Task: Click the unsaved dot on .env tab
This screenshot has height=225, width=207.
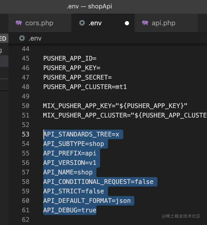Action: coord(127,23)
